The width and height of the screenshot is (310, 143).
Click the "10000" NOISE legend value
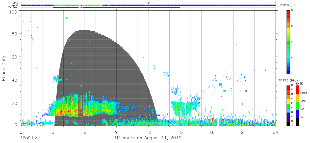(304, 94)
